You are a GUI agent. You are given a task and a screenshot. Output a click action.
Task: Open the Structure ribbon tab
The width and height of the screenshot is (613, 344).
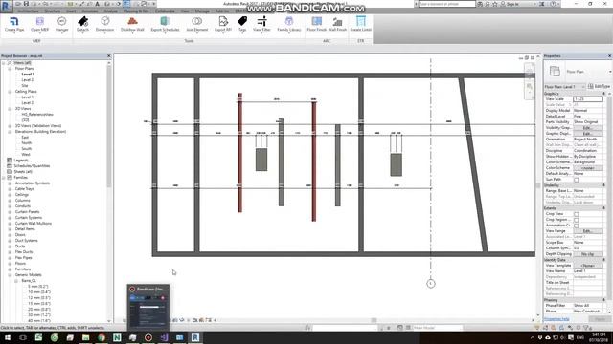[x=53, y=11]
